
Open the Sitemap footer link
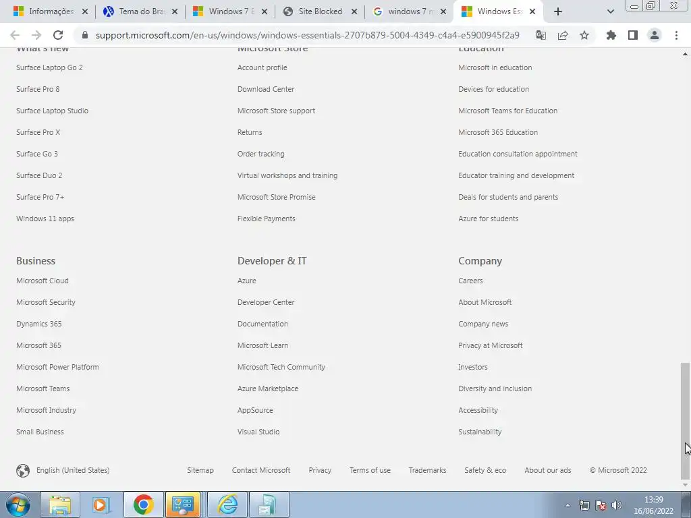coord(200,470)
